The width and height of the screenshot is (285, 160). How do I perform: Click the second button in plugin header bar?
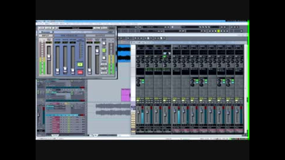coord(48,28)
